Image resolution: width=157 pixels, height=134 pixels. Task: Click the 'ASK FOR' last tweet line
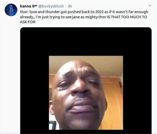coord(28,22)
